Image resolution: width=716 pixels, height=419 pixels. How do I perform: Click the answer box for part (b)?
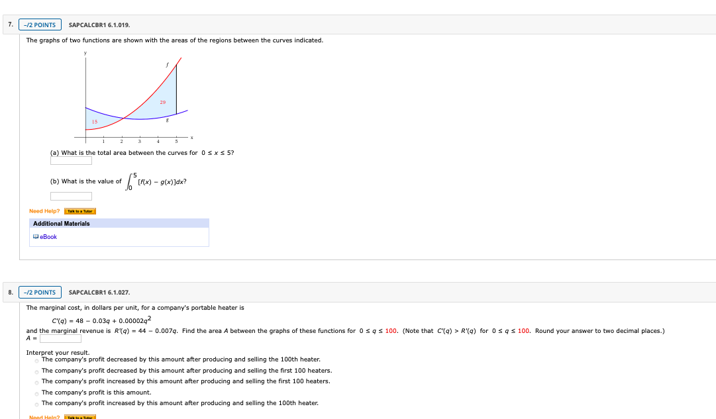(x=70, y=195)
